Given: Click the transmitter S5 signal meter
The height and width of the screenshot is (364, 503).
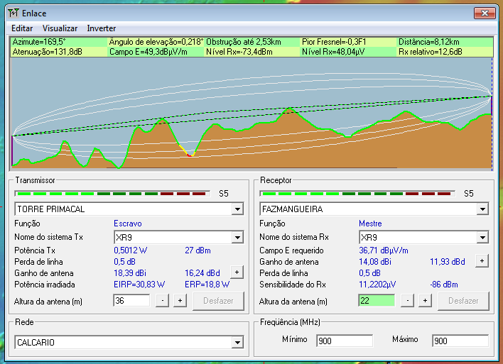Looking at the screenshot, I should [112, 194].
